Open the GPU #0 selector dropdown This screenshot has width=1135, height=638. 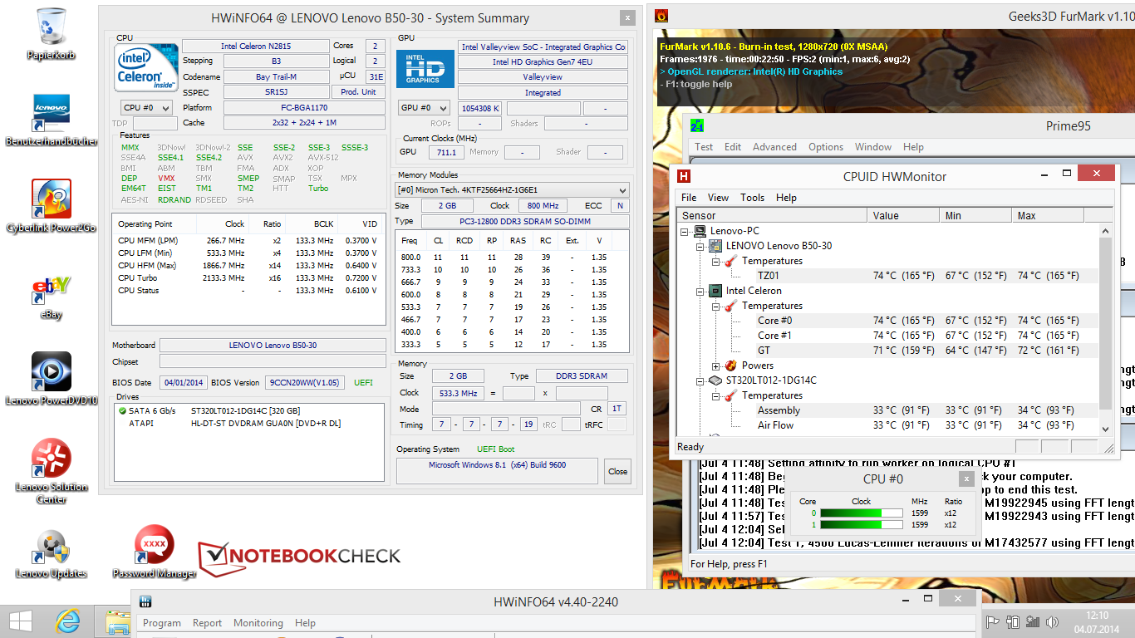pos(425,108)
